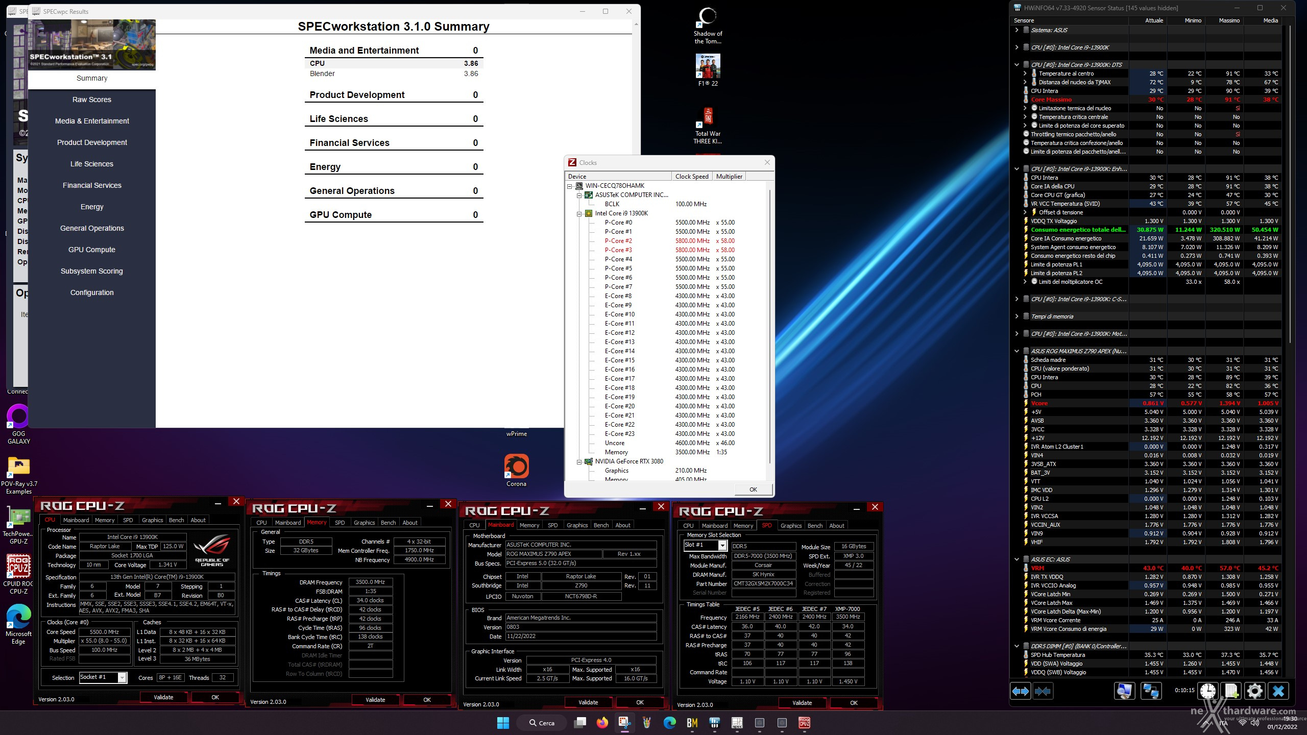
Task: Open TechPowerUp GPU-Z desktop icon
Action: (19, 526)
